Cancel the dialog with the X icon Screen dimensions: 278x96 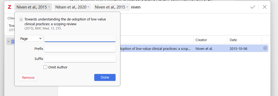(264, 7)
